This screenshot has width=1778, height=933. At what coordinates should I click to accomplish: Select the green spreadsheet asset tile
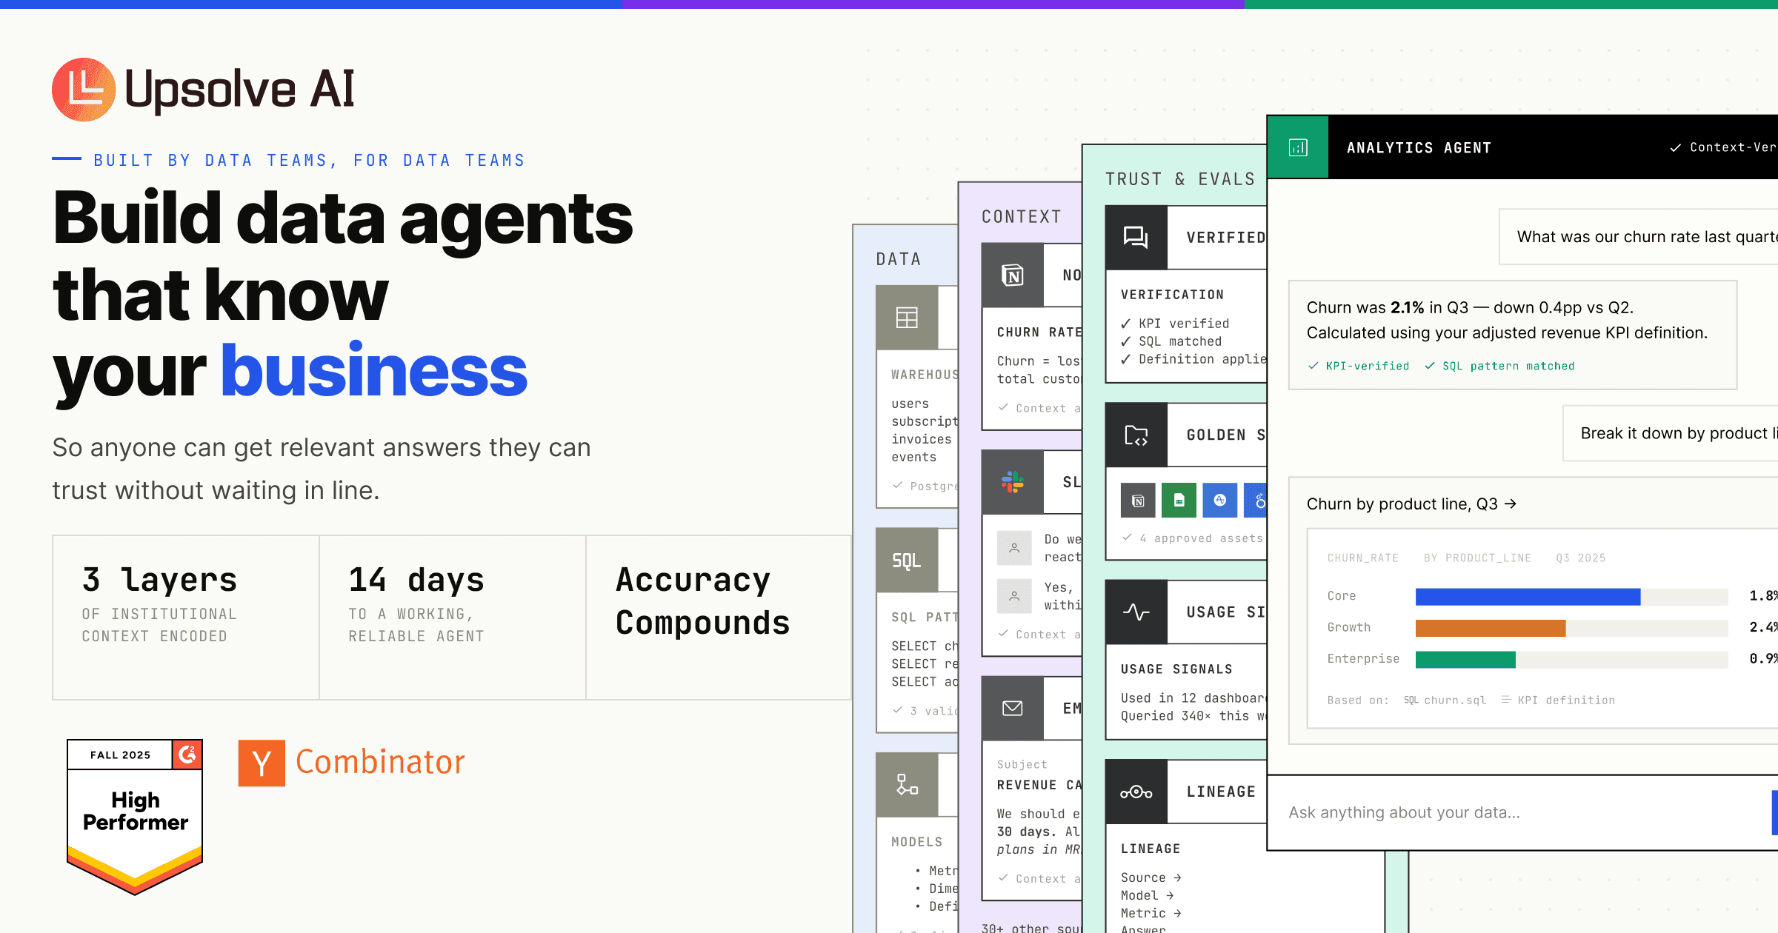[1179, 501]
